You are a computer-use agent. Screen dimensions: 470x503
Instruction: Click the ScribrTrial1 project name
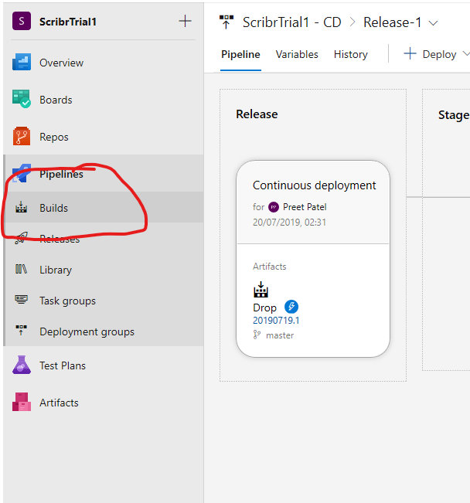(x=68, y=22)
